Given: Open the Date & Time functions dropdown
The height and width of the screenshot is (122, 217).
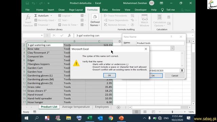Looking at the screenshot, I should tap(68, 25).
